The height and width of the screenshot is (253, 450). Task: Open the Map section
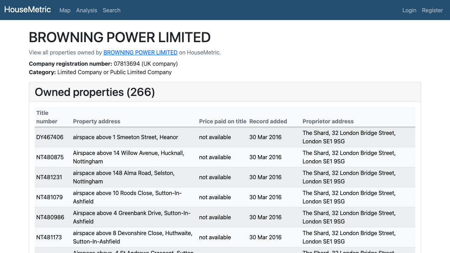click(65, 10)
